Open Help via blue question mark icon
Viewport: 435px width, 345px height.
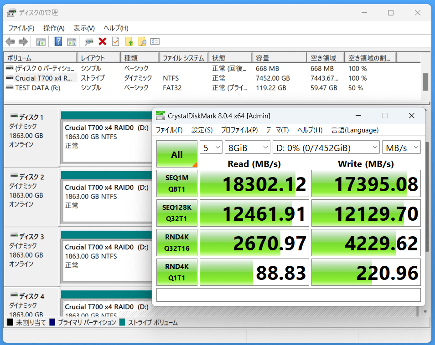tap(58, 41)
